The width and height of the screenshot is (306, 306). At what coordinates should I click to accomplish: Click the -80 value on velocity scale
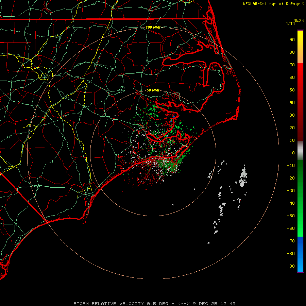pyautogui.click(x=291, y=254)
